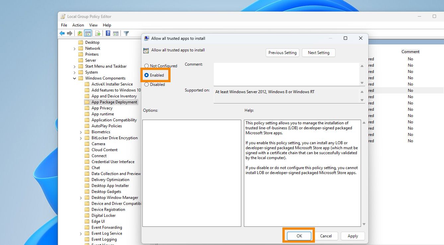Viewport: 444px width, 245px height.
Task: Click the folder icon next to Connect
Action: [x=87, y=156]
